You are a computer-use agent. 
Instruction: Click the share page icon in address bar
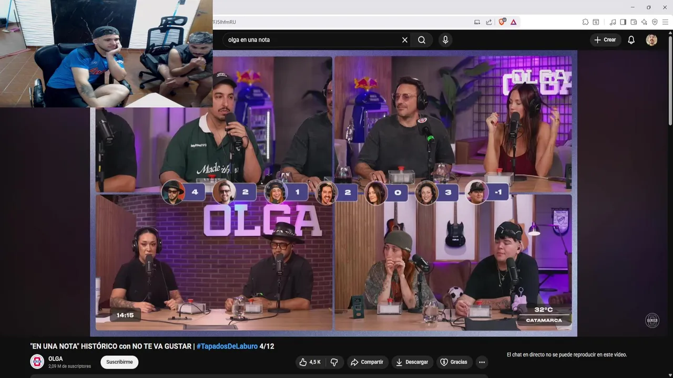489,22
